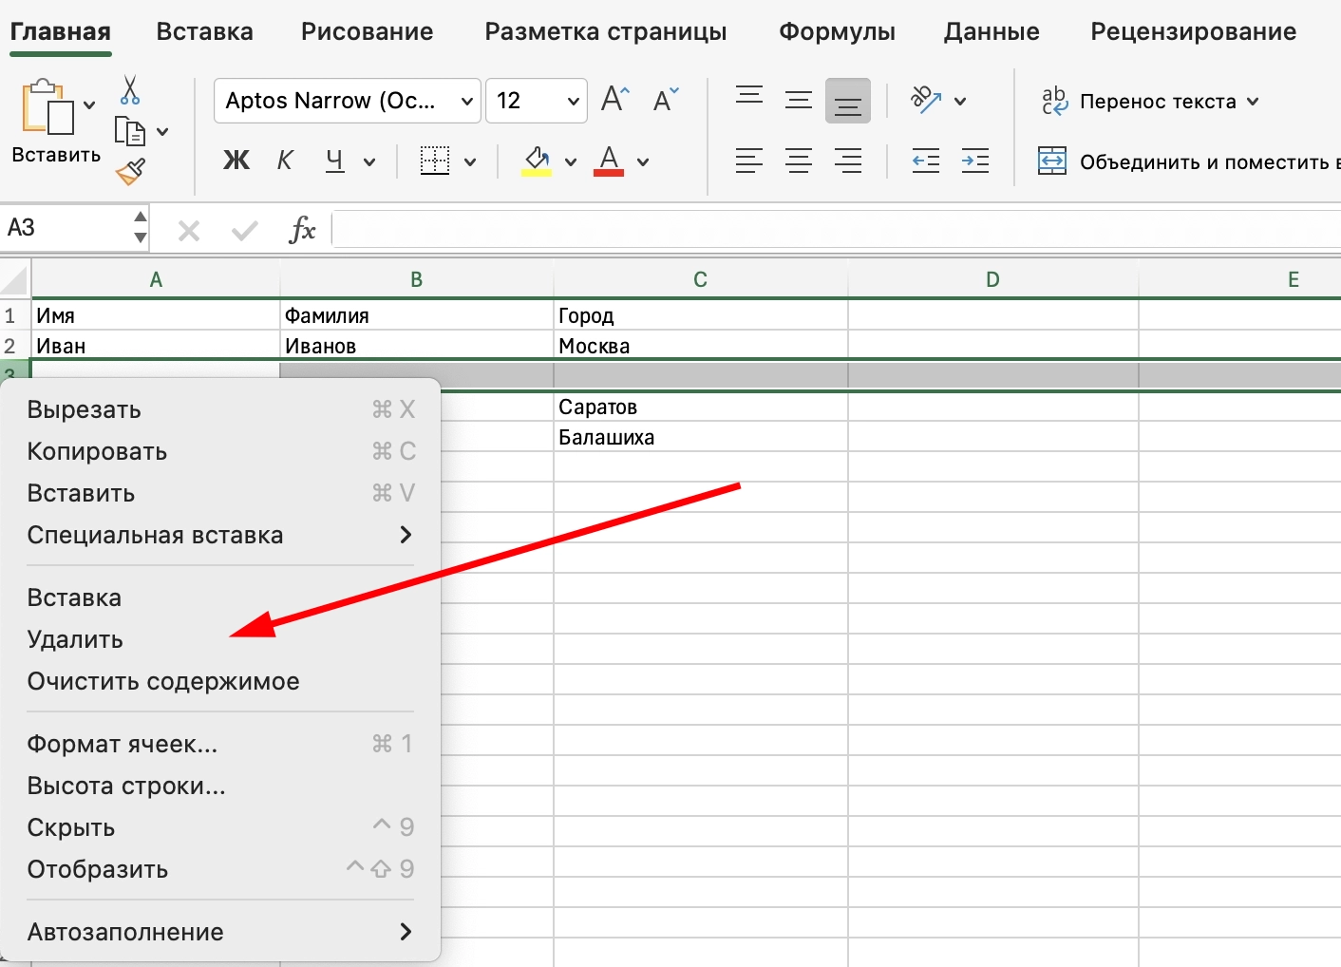
Task: Click the Decrease font size icon
Action: [x=665, y=101]
